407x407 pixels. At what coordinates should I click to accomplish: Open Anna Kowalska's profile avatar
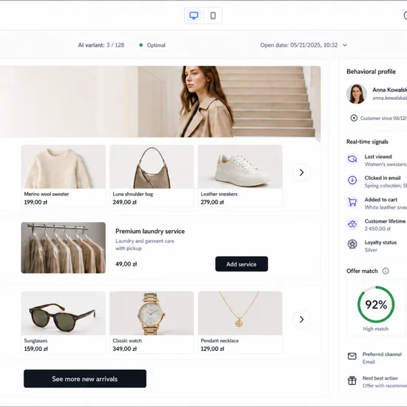pos(357,94)
